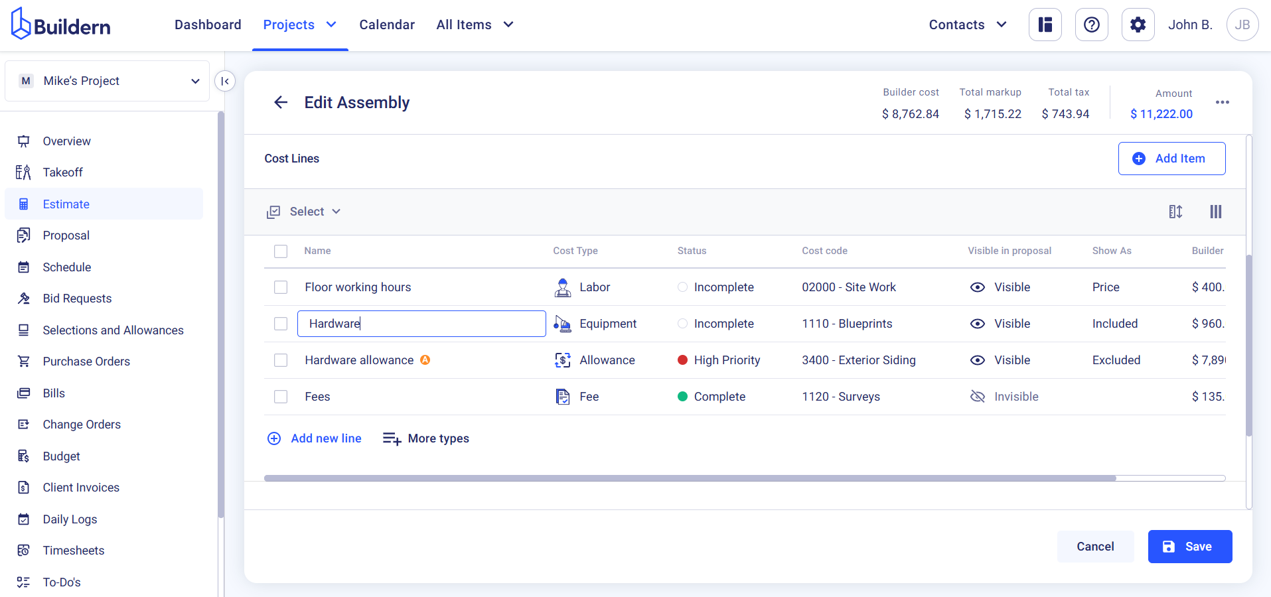Click the Cancel button

1095,547
